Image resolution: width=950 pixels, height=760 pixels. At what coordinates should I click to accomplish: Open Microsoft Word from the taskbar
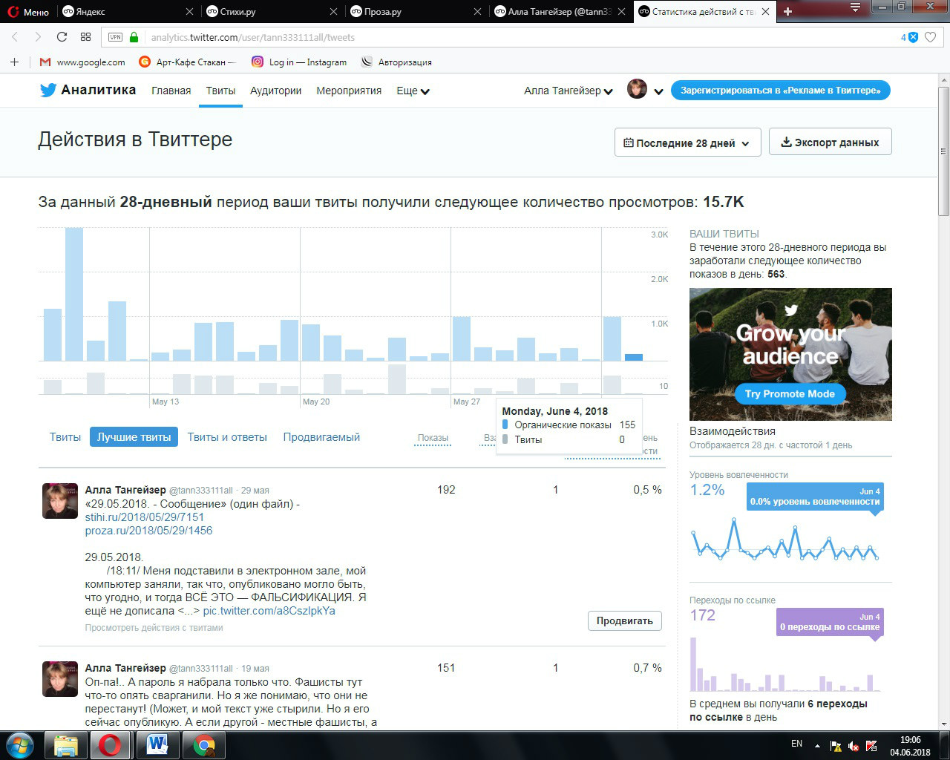click(157, 745)
